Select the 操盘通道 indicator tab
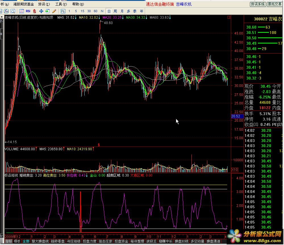This screenshot has width=284, height=245. [213, 241]
